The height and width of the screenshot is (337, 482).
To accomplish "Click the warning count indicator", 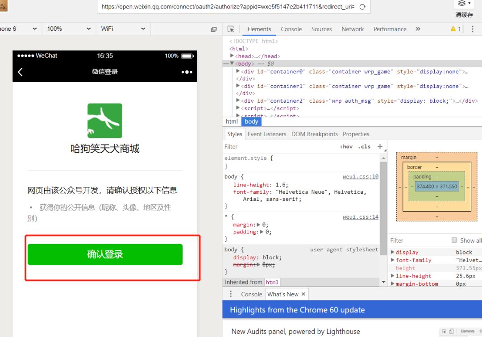I will [x=456, y=29].
